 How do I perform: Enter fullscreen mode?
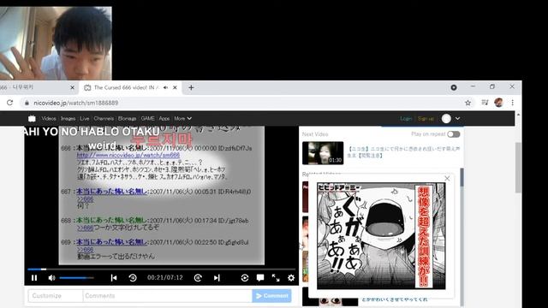click(276, 278)
